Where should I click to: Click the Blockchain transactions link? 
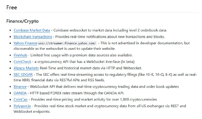[33, 37]
